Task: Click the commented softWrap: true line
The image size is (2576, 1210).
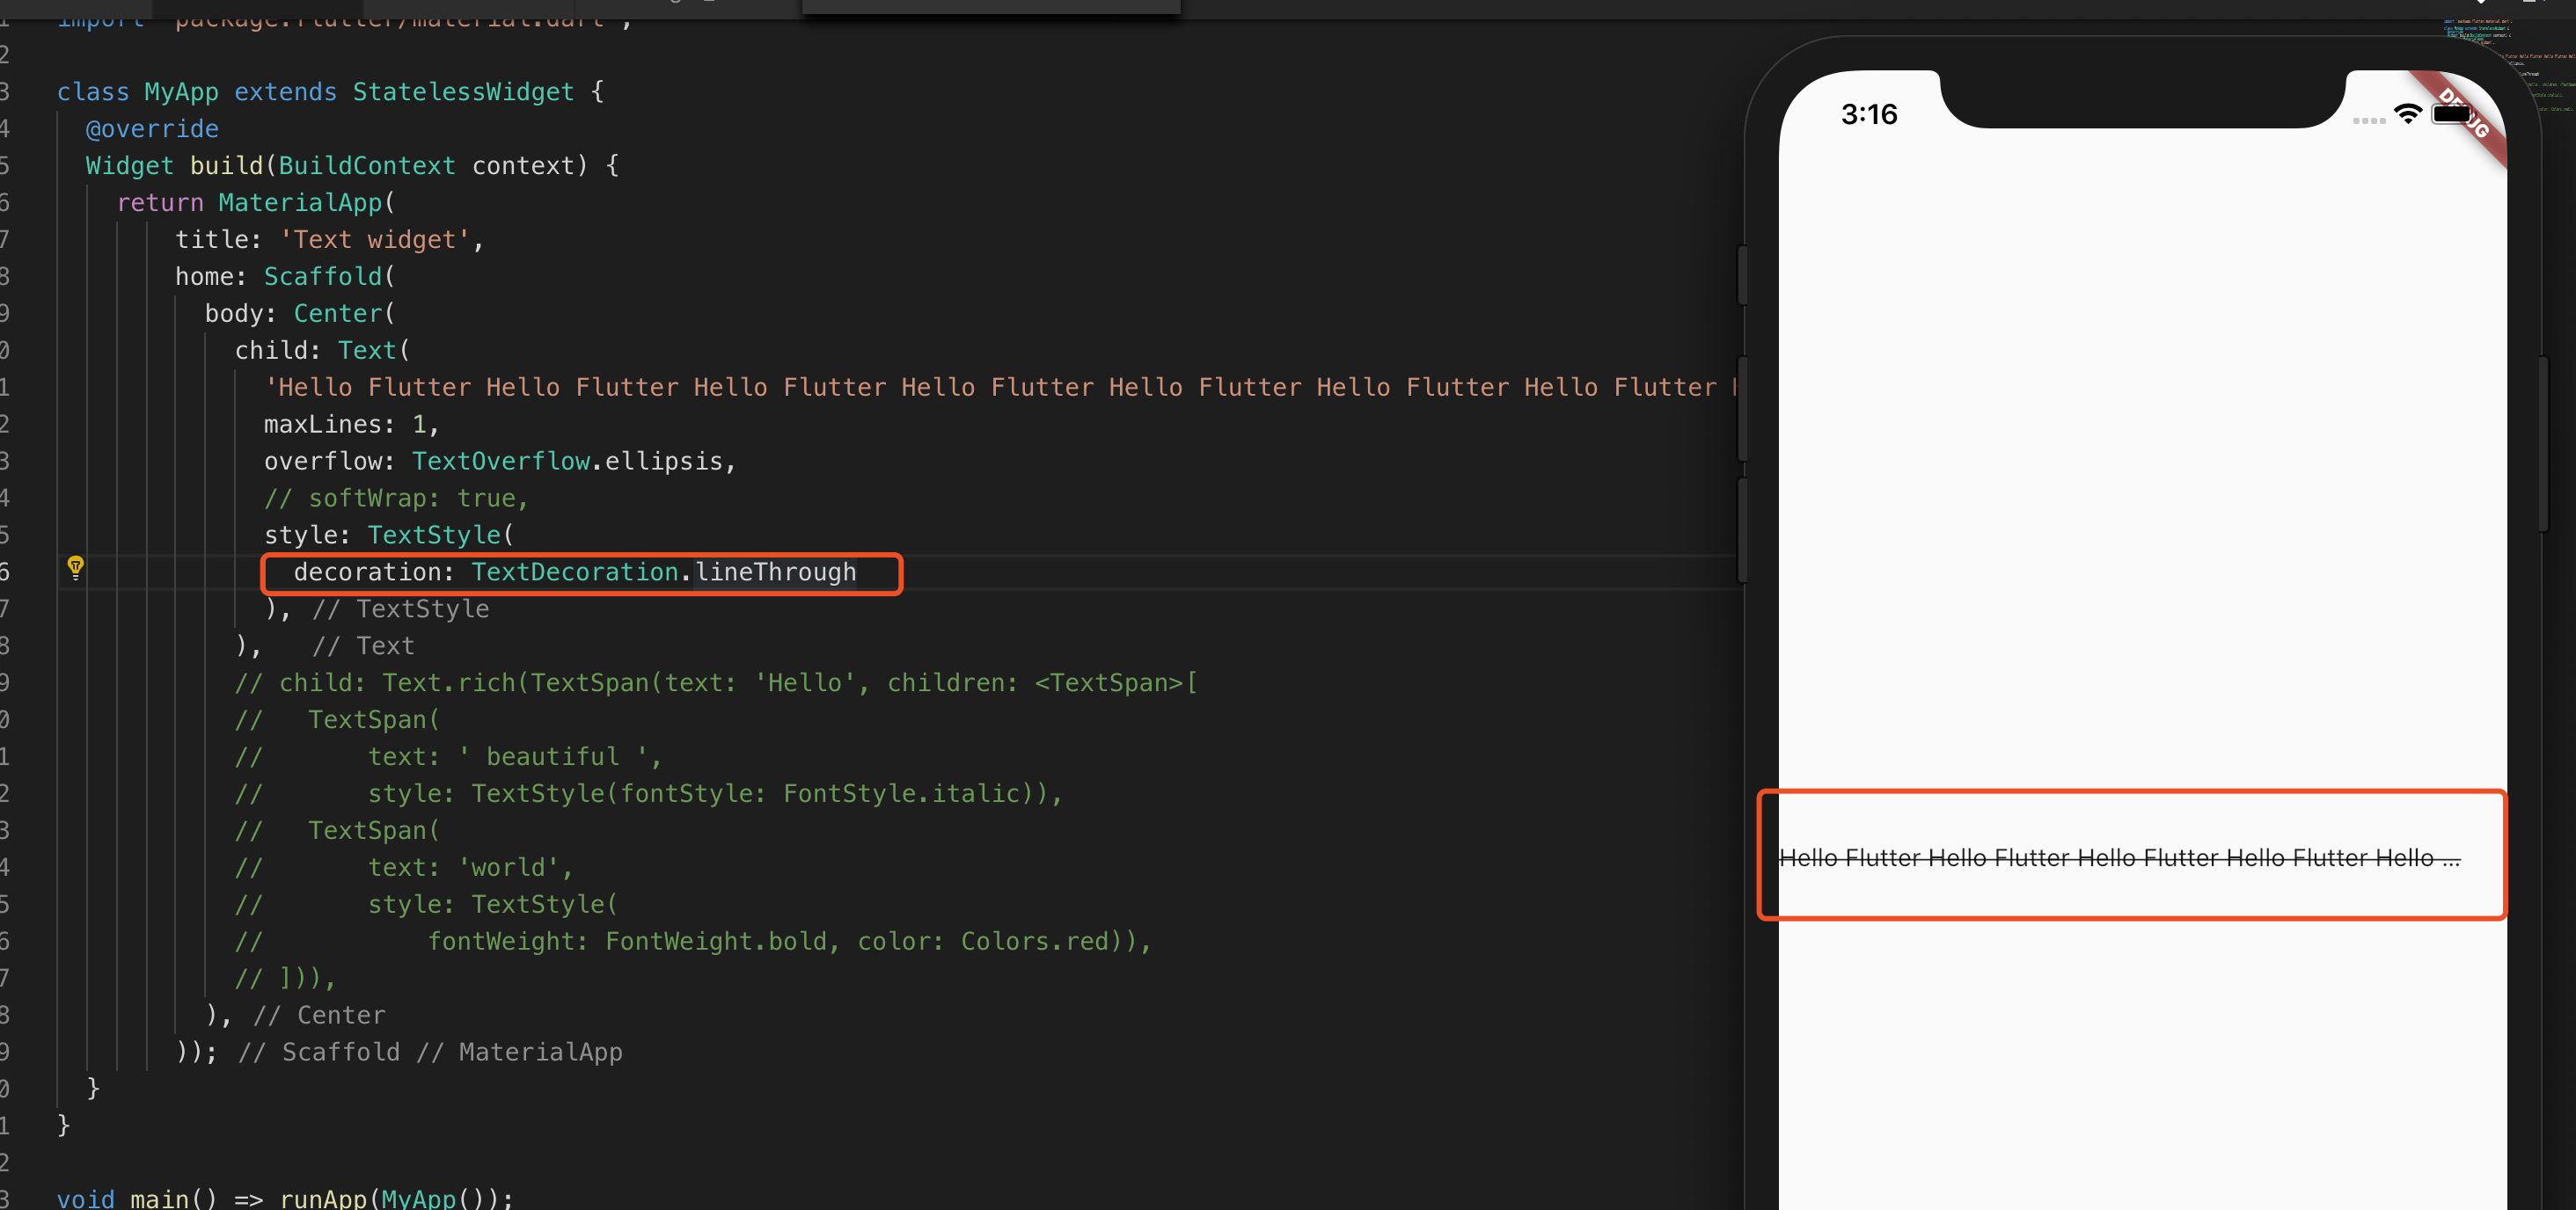Action: point(396,499)
